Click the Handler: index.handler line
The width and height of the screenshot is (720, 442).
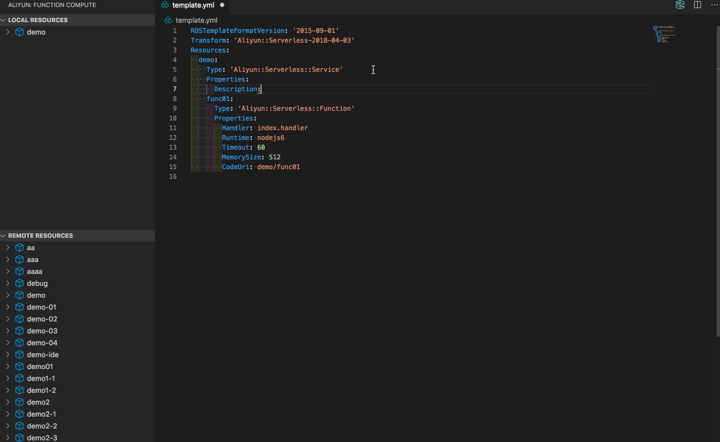click(x=265, y=128)
